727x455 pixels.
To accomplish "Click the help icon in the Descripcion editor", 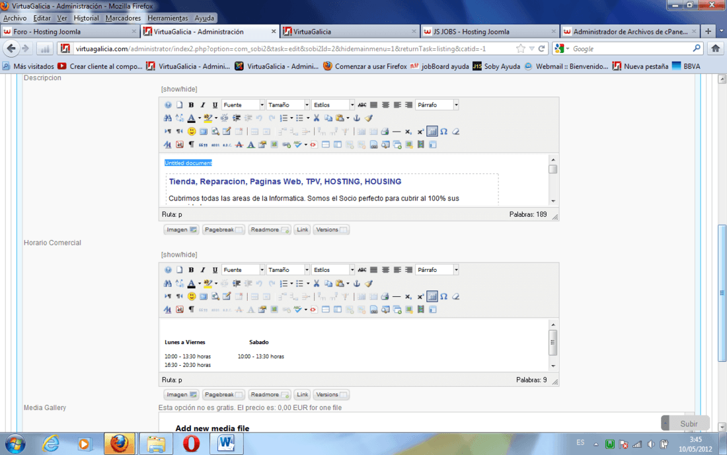I will [x=168, y=104].
